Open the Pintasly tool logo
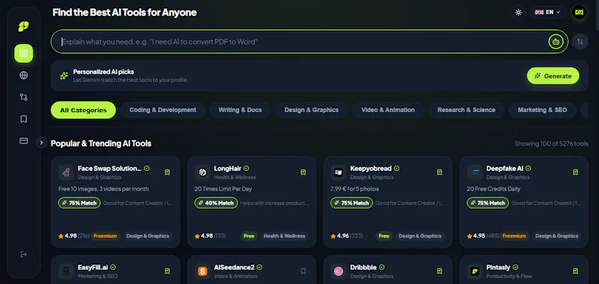599x284 pixels. click(475, 271)
